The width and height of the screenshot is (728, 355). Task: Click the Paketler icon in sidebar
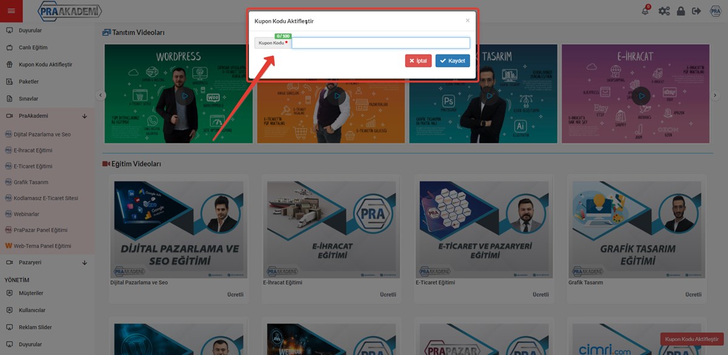click(x=9, y=81)
